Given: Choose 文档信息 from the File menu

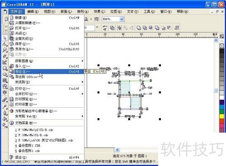Looking at the screenshot, I should 47,123.
